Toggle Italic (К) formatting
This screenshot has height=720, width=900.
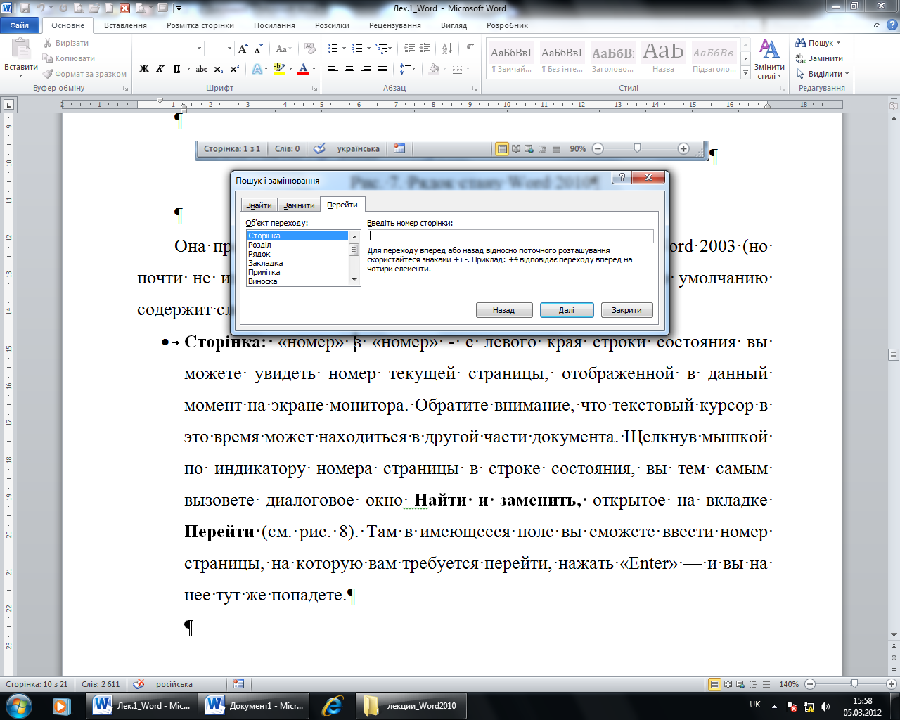(x=160, y=68)
